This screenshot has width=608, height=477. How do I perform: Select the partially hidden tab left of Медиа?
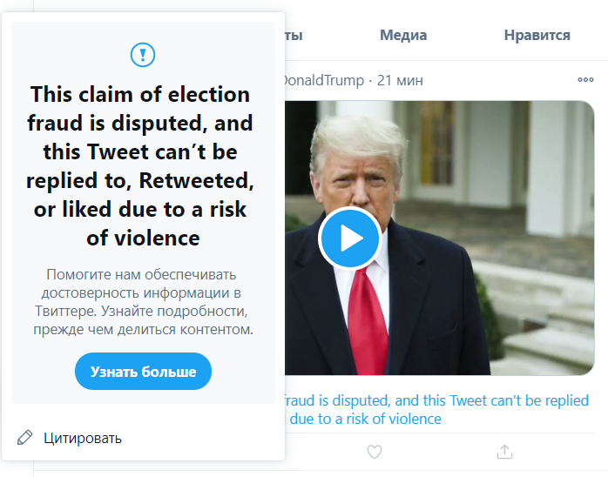click(x=294, y=36)
